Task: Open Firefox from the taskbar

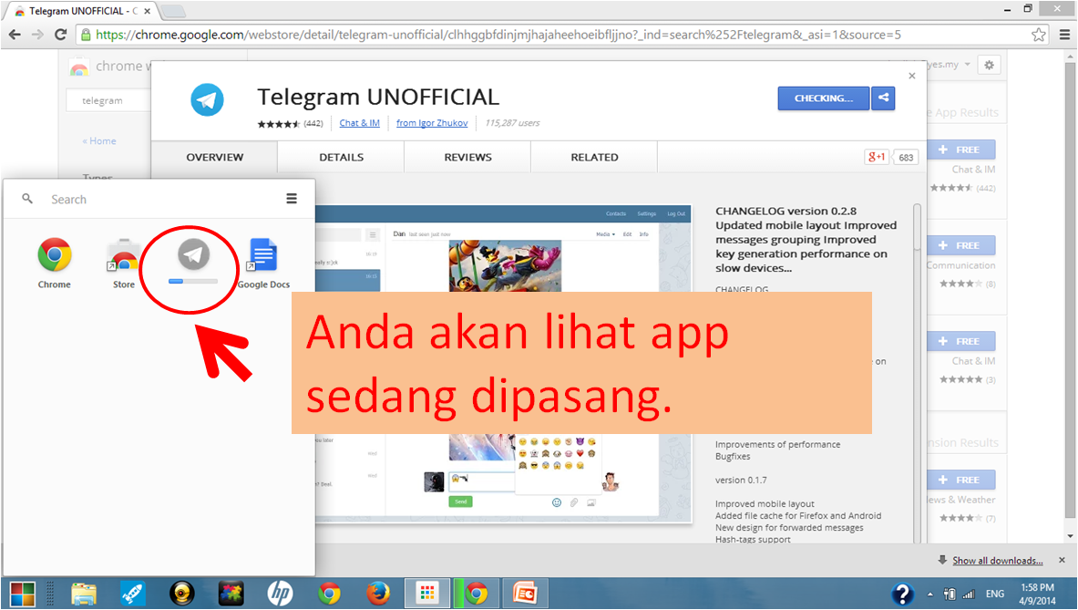Action: point(378,593)
